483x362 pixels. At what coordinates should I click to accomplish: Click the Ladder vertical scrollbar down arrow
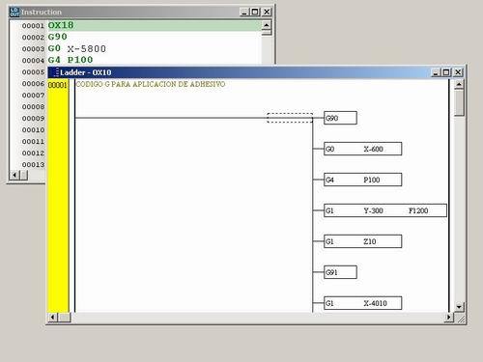point(459,307)
